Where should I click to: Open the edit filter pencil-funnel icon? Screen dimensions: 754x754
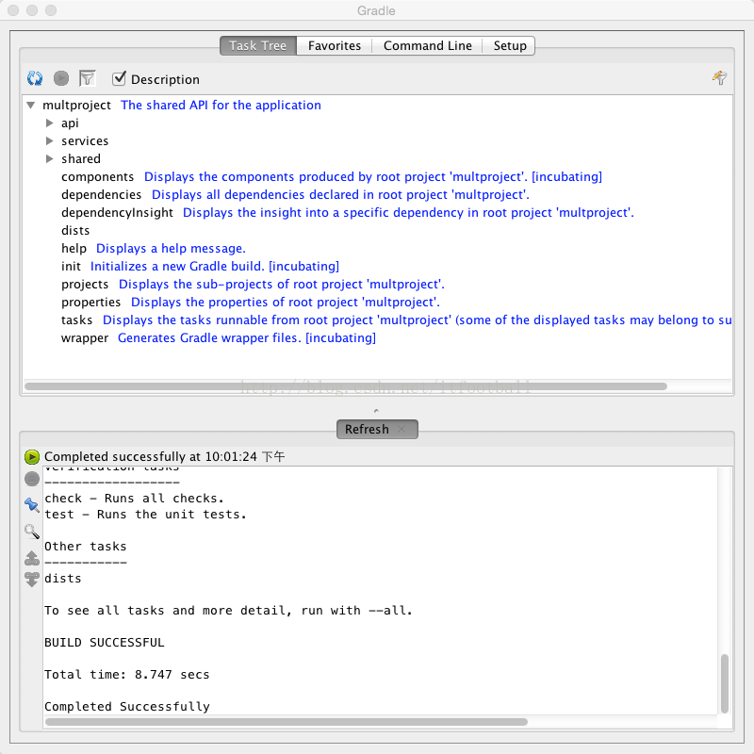[x=720, y=78]
